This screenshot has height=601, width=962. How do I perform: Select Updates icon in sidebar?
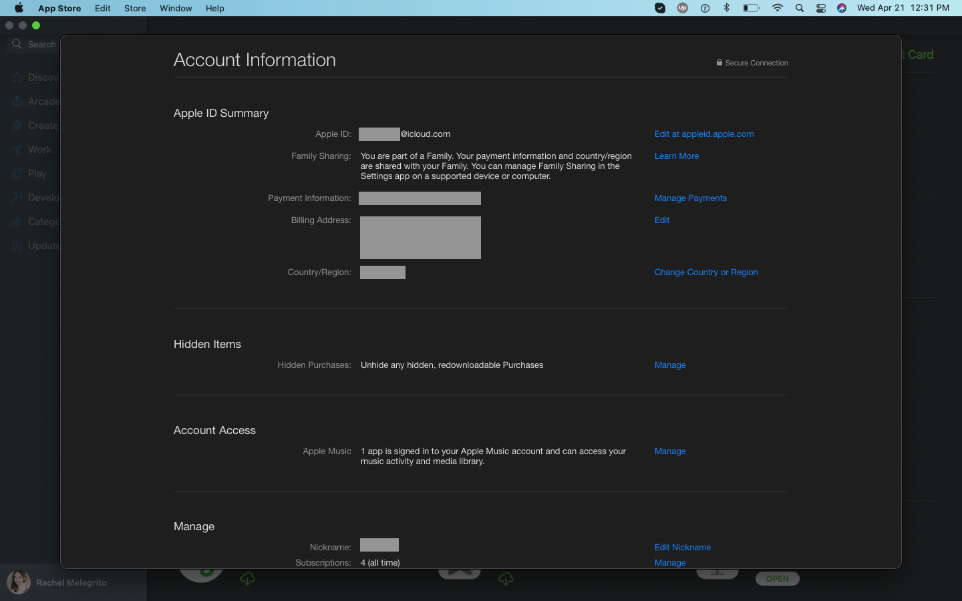coord(17,246)
